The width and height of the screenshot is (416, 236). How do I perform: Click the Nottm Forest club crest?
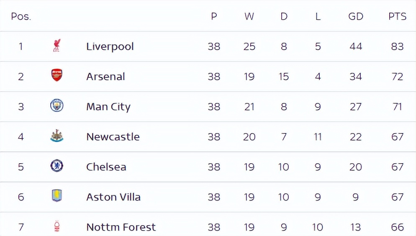57,226
